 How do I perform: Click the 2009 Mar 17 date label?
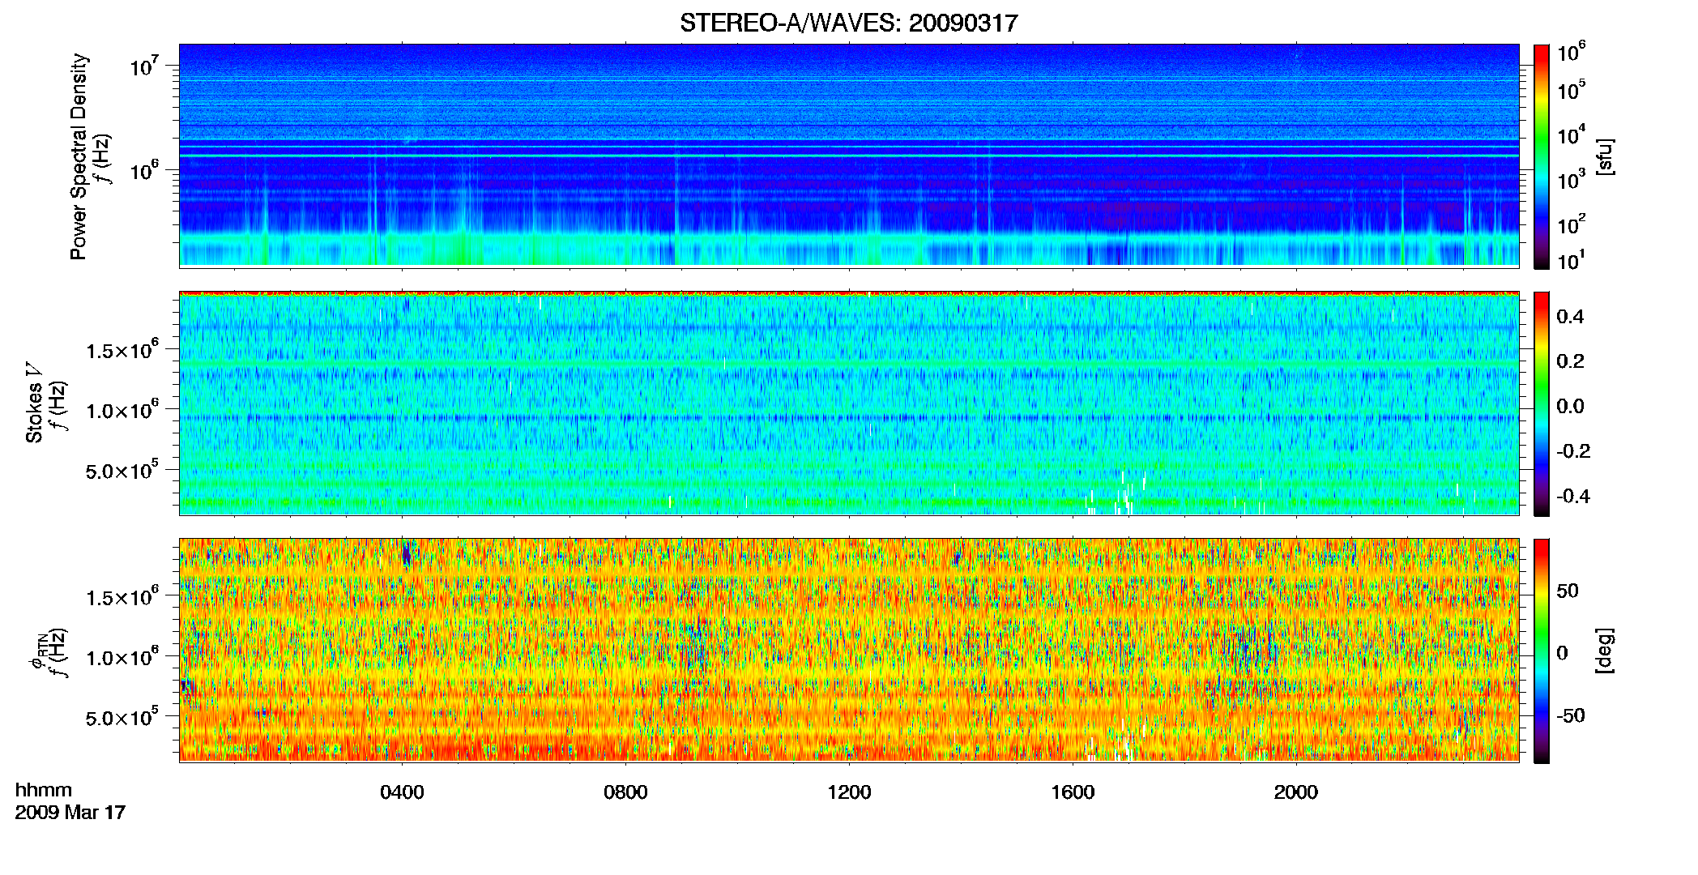(70, 812)
